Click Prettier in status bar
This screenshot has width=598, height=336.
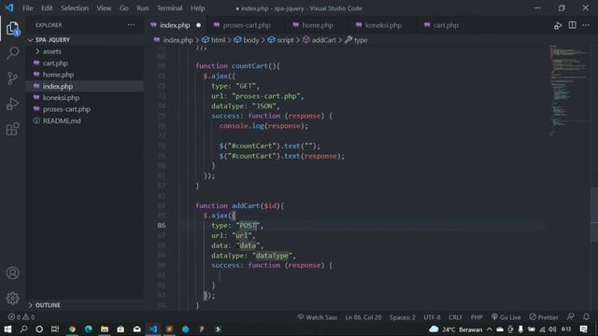(544, 317)
